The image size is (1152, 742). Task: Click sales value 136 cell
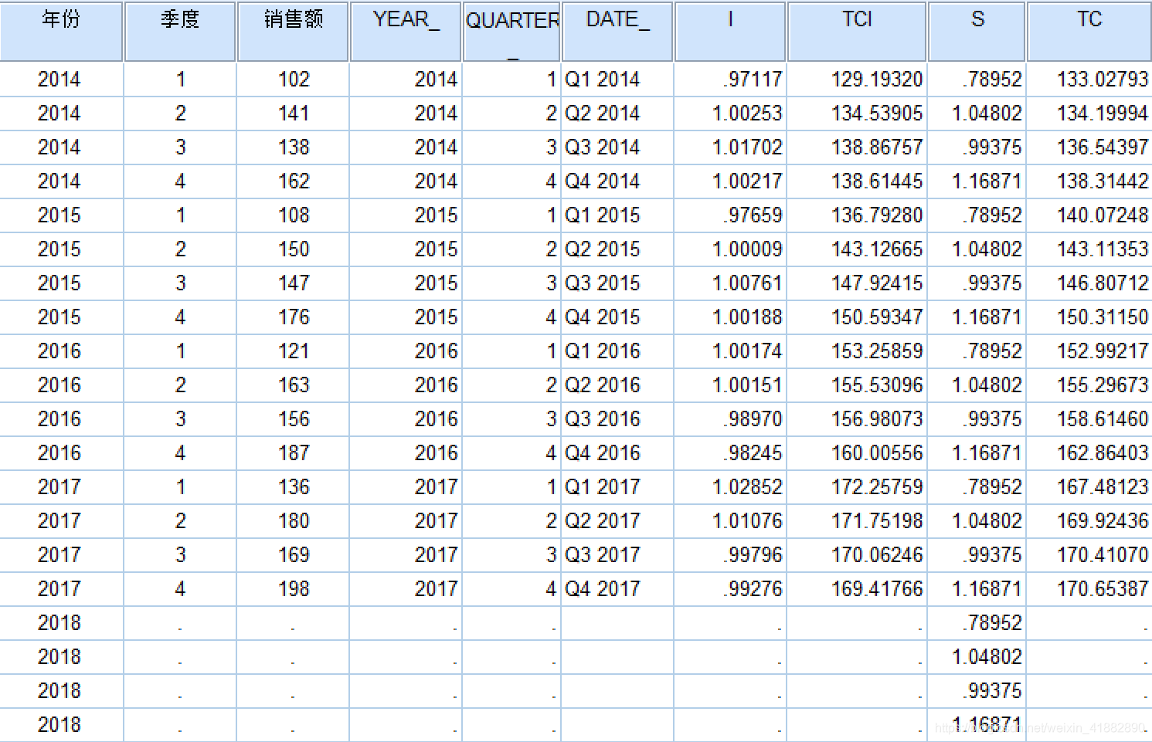coord(293,487)
